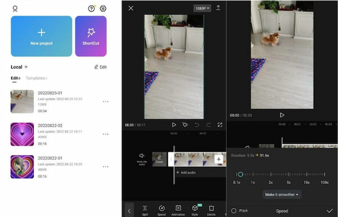Set speed to the 2x mark

271,174
